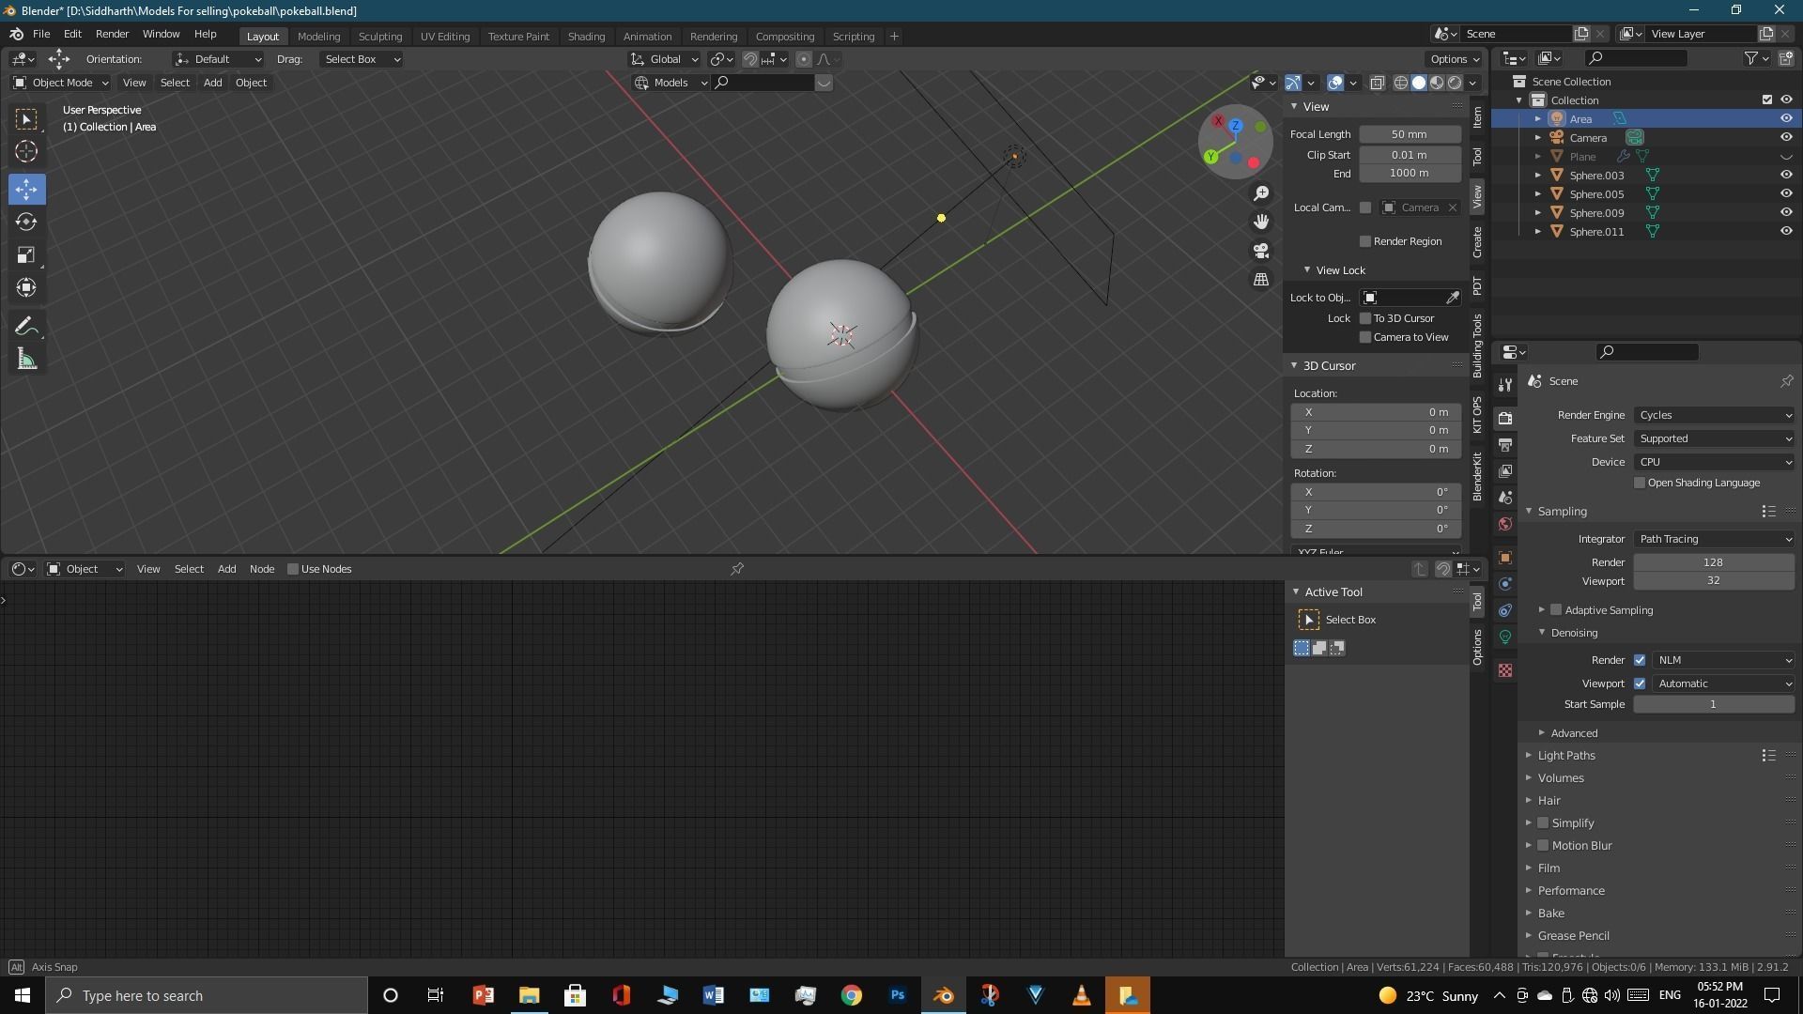The image size is (1803, 1014).
Task: Open the Object Constraints properties tab
Action: point(1505,610)
